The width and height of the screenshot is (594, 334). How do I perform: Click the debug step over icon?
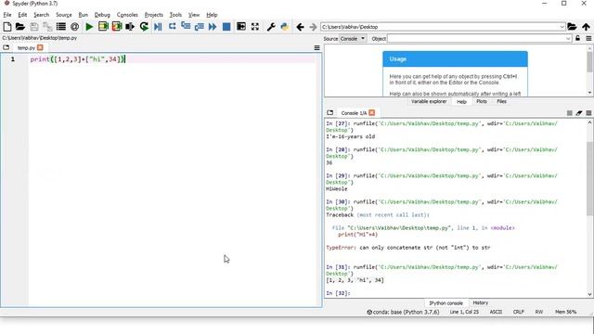pyautogui.click(x=172, y=27)
